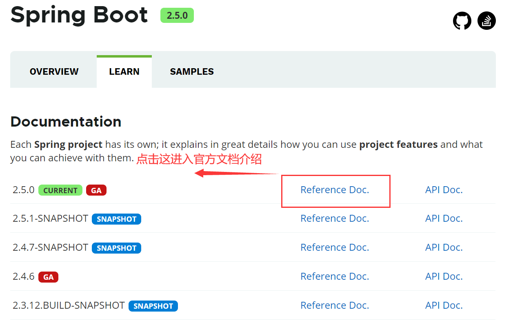The image size is (513, 323).
Task: Open Reference Doc. for version 2.4.6
Action: 335,276
